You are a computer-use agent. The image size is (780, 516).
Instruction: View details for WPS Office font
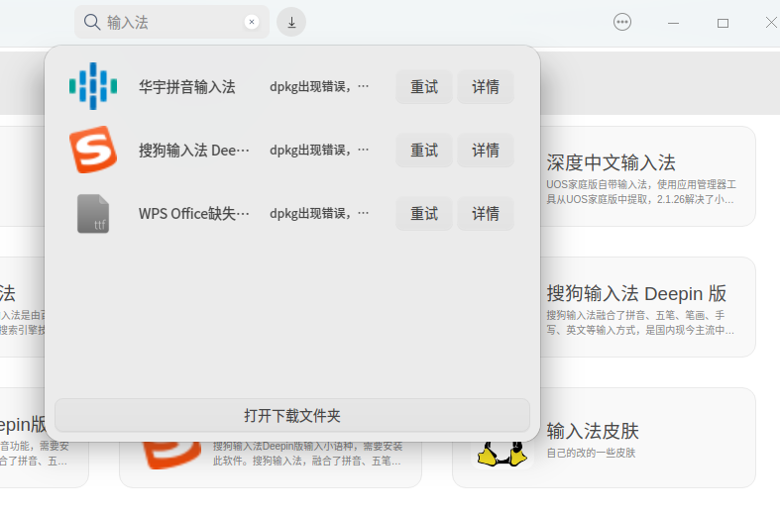(486, 214)
